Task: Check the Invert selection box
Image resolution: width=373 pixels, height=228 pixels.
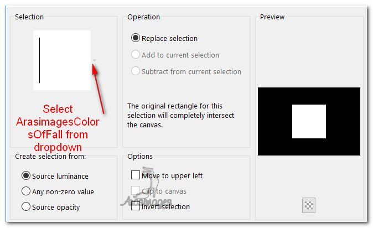Action: click(x=136, y=206)
